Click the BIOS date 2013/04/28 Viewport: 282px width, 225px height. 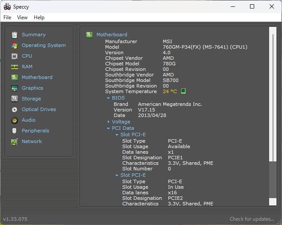(x=152, y=115)
